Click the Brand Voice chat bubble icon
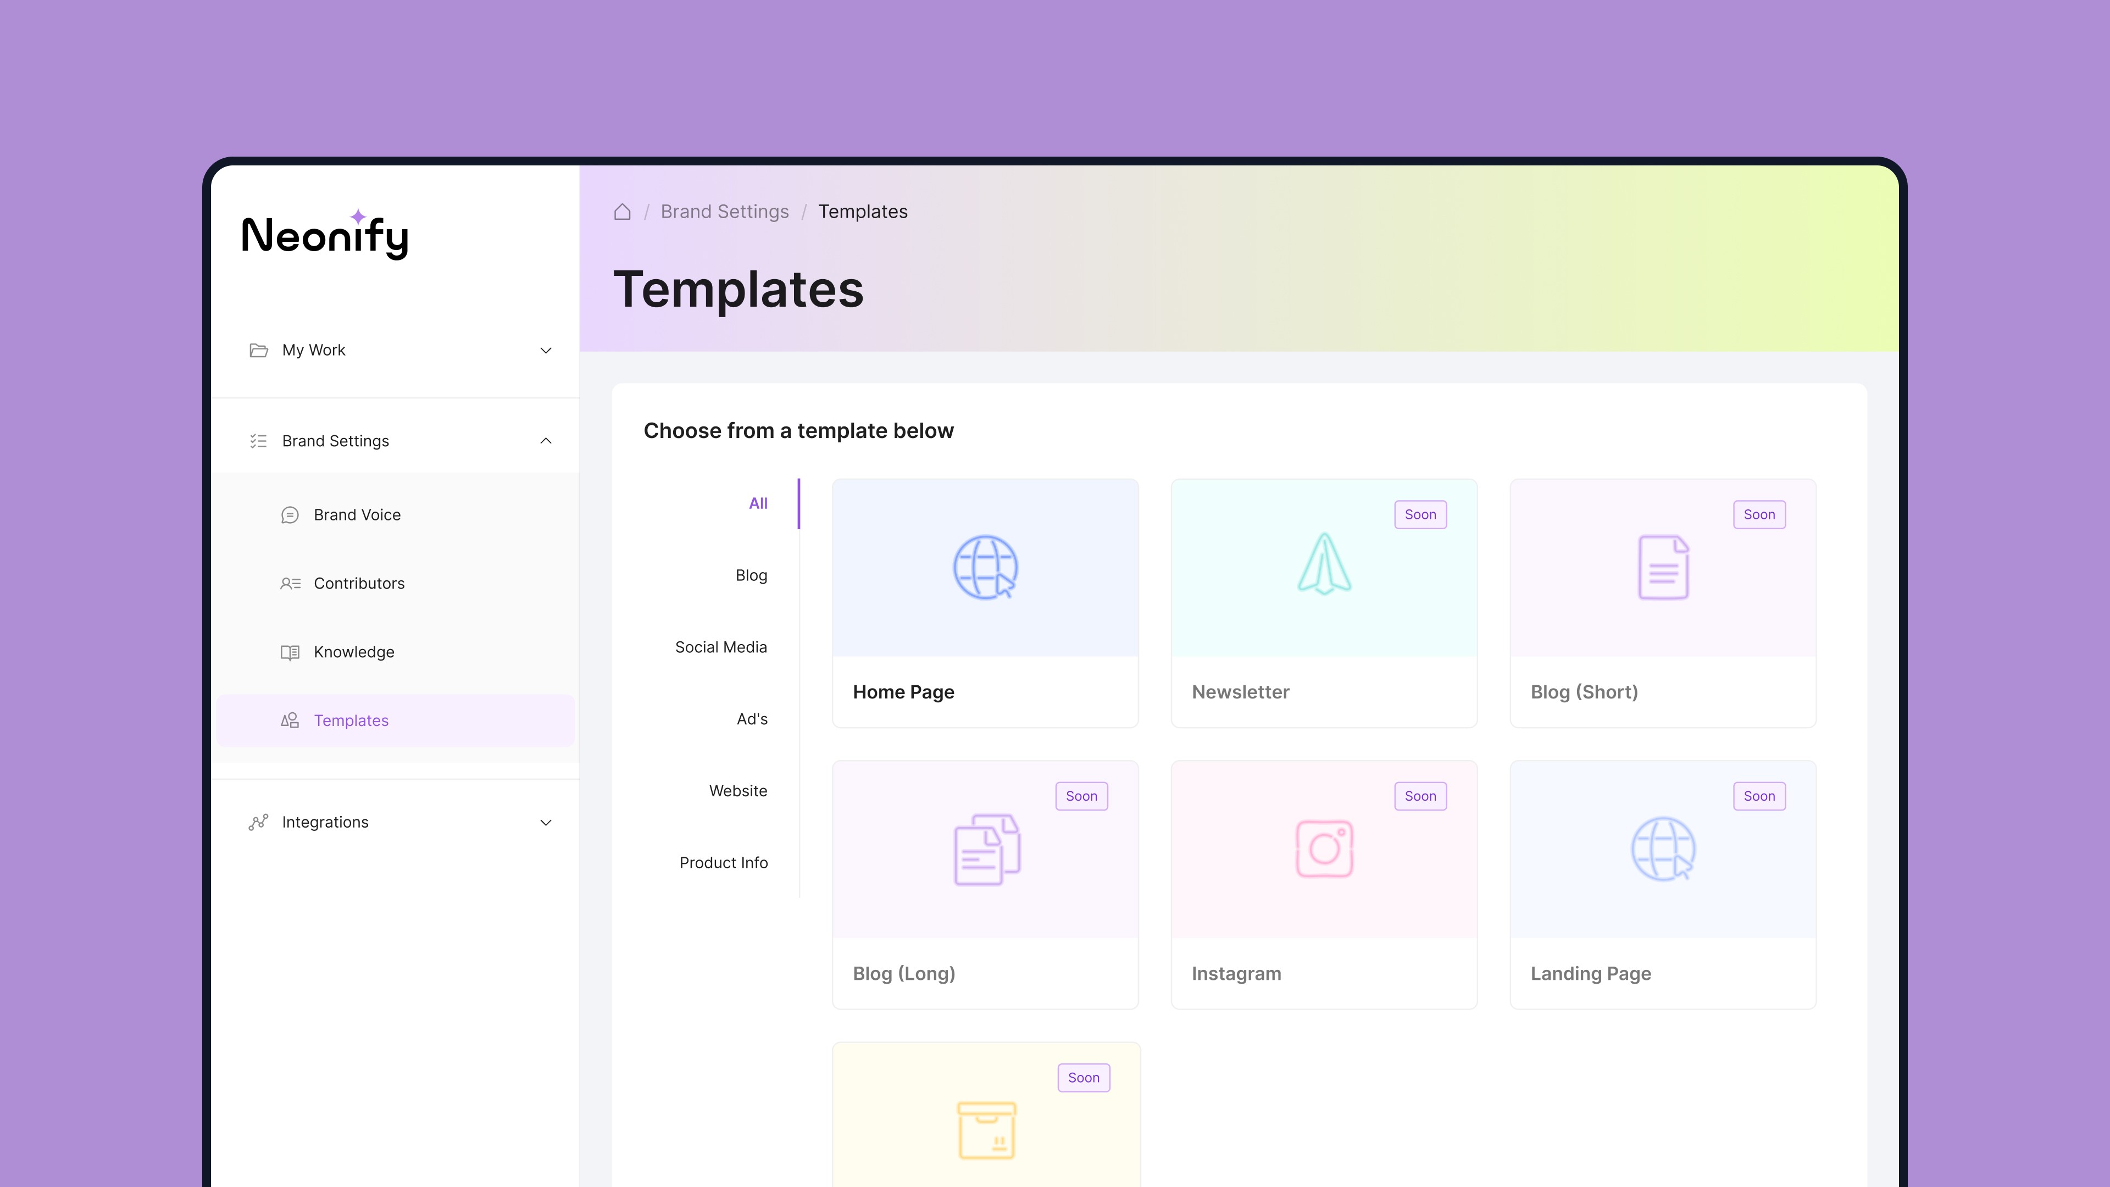The width and height of the screenshot is (2110, 1187). [290, 514]
